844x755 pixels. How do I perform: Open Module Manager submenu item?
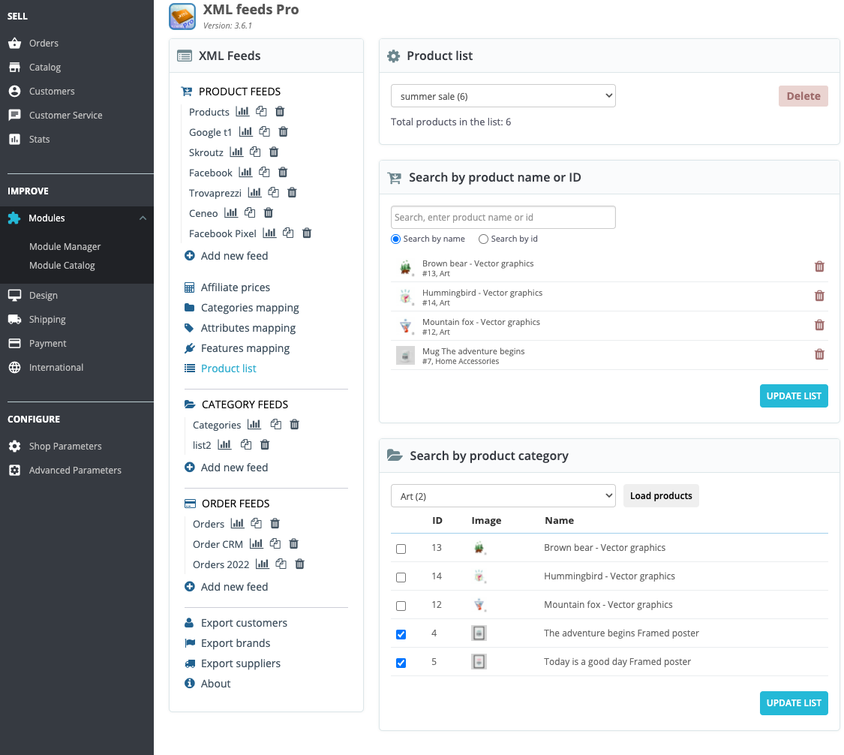(x=65, y=247)
